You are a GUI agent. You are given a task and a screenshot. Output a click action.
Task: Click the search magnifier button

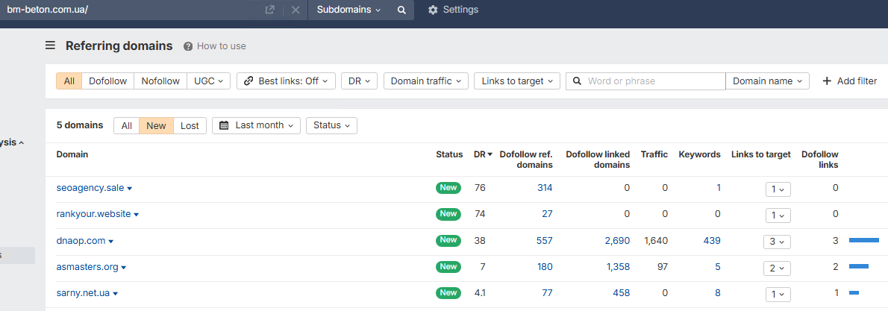click(x=401, y=10)
